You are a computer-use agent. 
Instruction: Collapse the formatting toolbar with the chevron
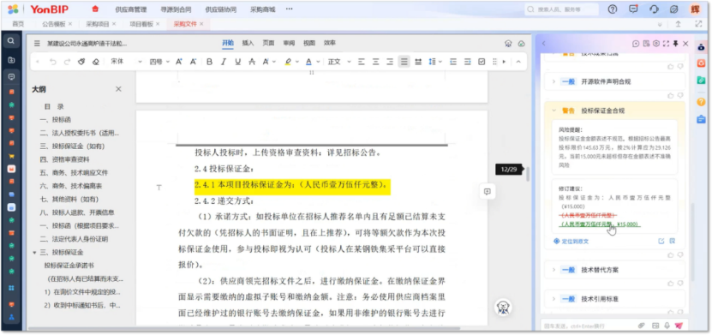pyautogui.click(x=519, y=62)
